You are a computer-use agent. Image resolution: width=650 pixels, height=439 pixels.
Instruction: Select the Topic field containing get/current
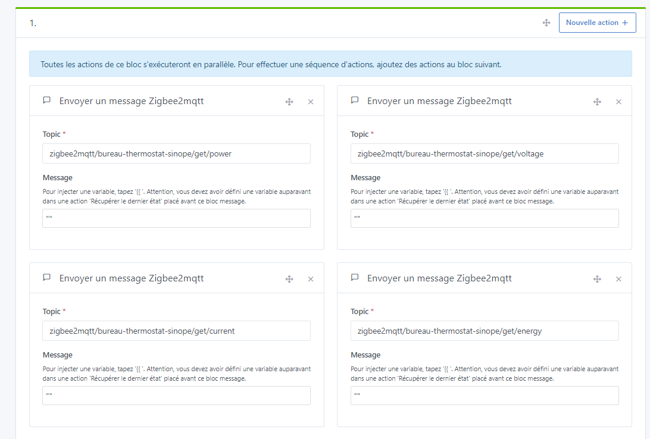pos(176,331)
